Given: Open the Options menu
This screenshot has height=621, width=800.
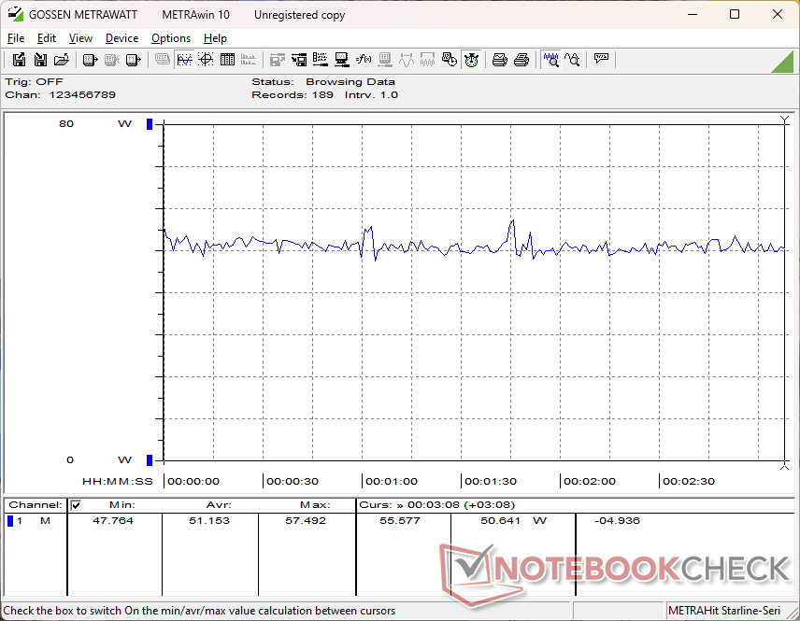Looking at the screenshot, I should [x=171, y=38].
